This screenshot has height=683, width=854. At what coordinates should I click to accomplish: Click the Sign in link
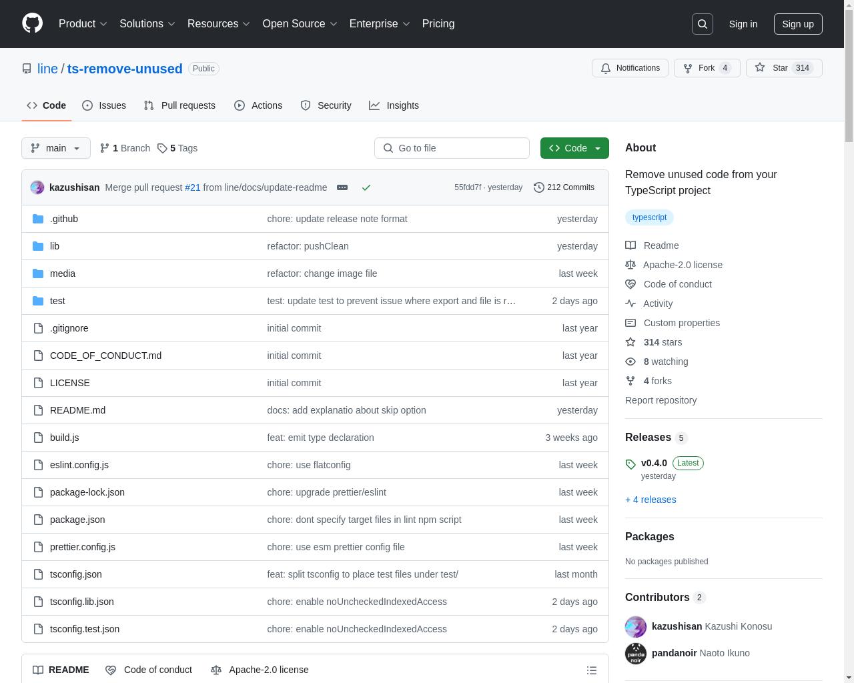tap(743, 24)
